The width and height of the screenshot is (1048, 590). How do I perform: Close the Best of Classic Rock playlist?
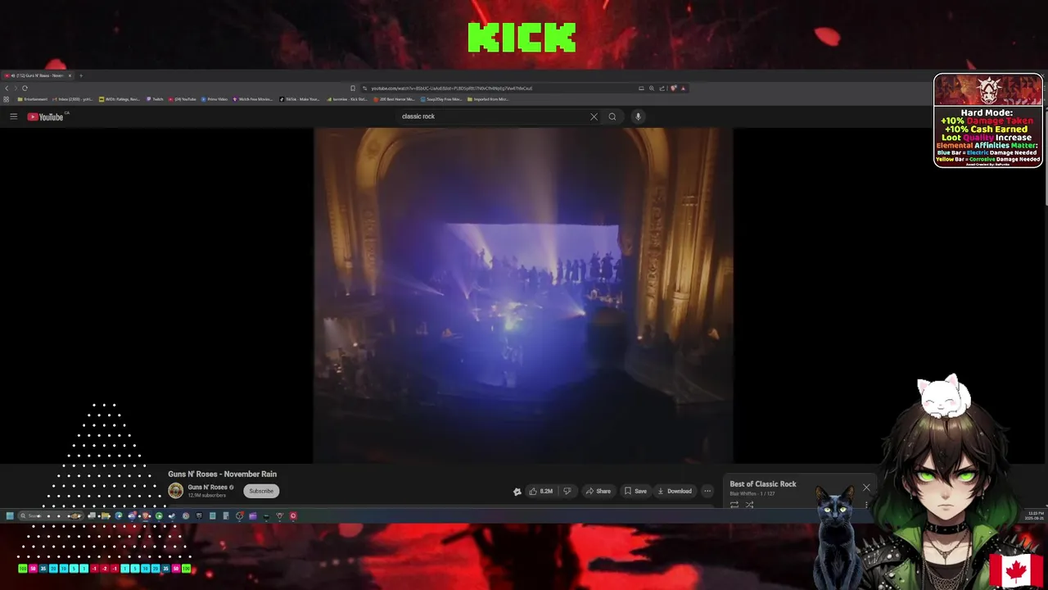(866, 488)
